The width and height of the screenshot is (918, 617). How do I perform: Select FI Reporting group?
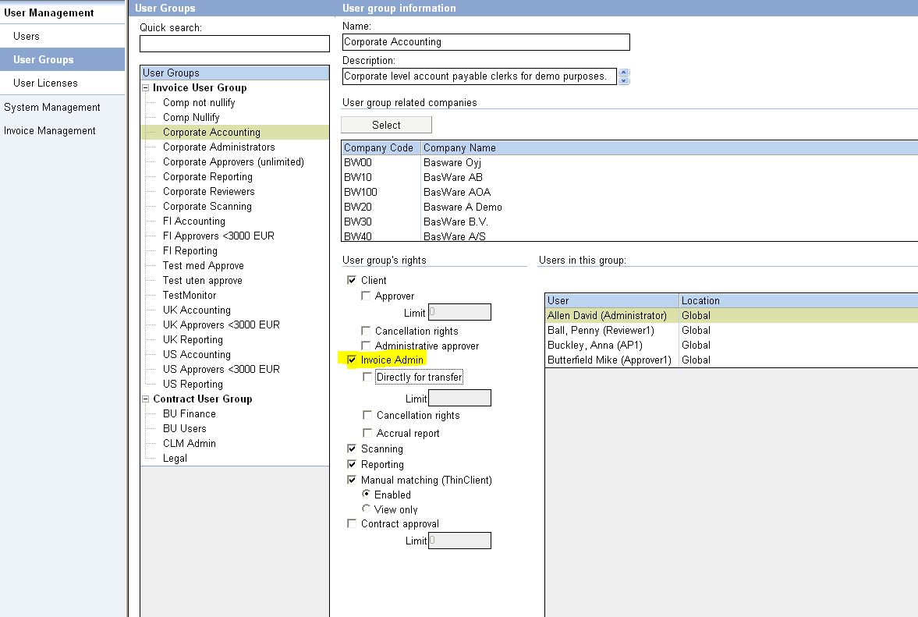point(190,250)
